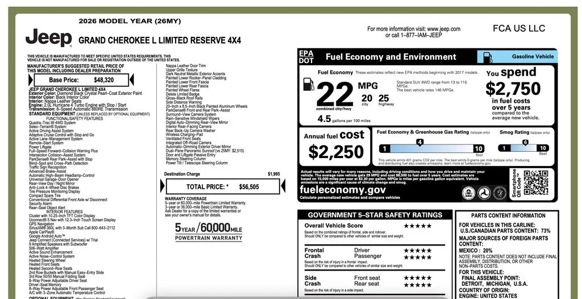
Task: Click 'FUNCTIONAL/SAFETY FEATURES' section heading
Action: [x=74, y=118]
